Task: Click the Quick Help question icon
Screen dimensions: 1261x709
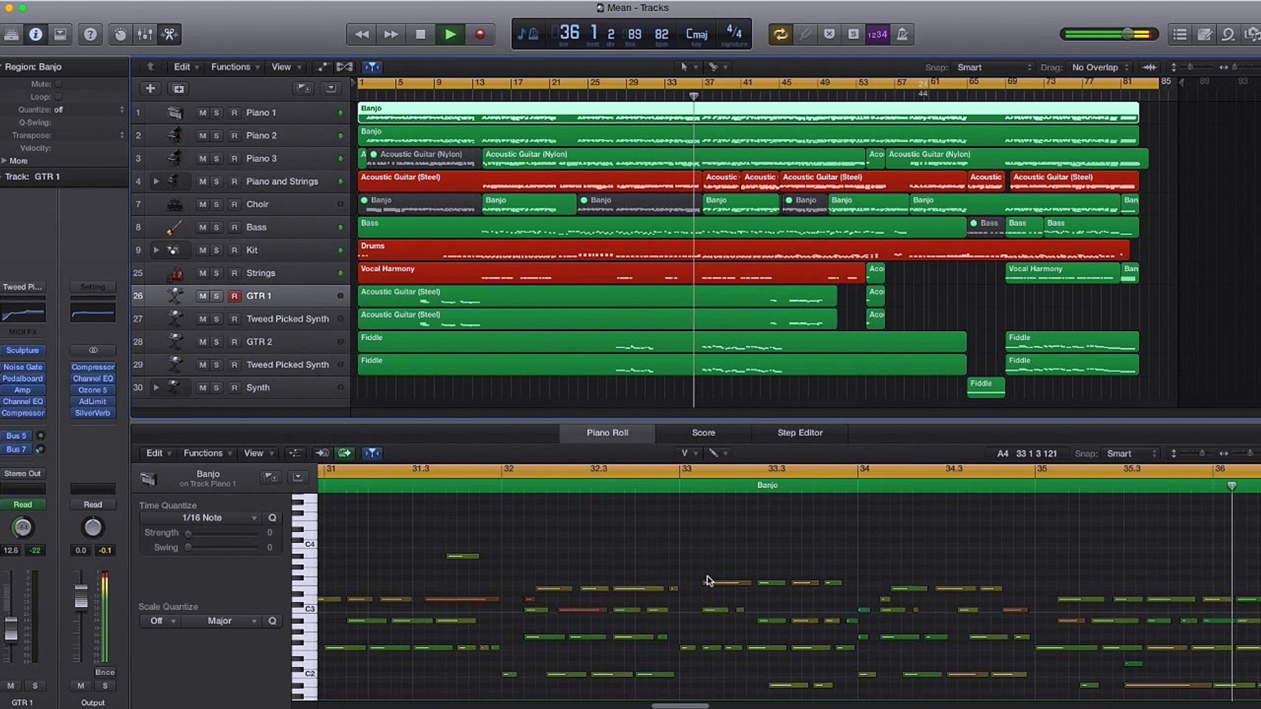Action: (90, 34)
